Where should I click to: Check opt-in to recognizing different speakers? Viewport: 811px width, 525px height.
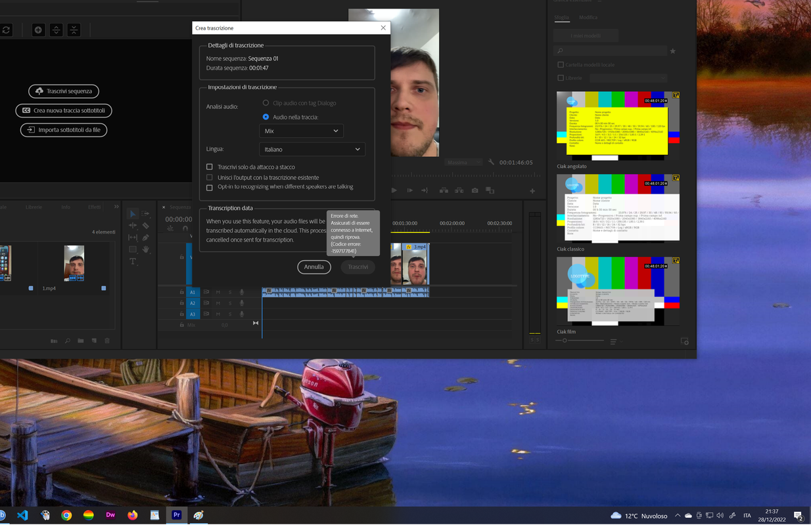(x=210, y=188)
